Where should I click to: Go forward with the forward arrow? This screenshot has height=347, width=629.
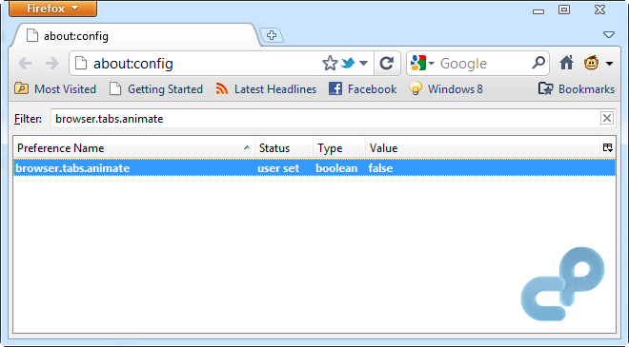pyautogui.click(x=51, y=64)
